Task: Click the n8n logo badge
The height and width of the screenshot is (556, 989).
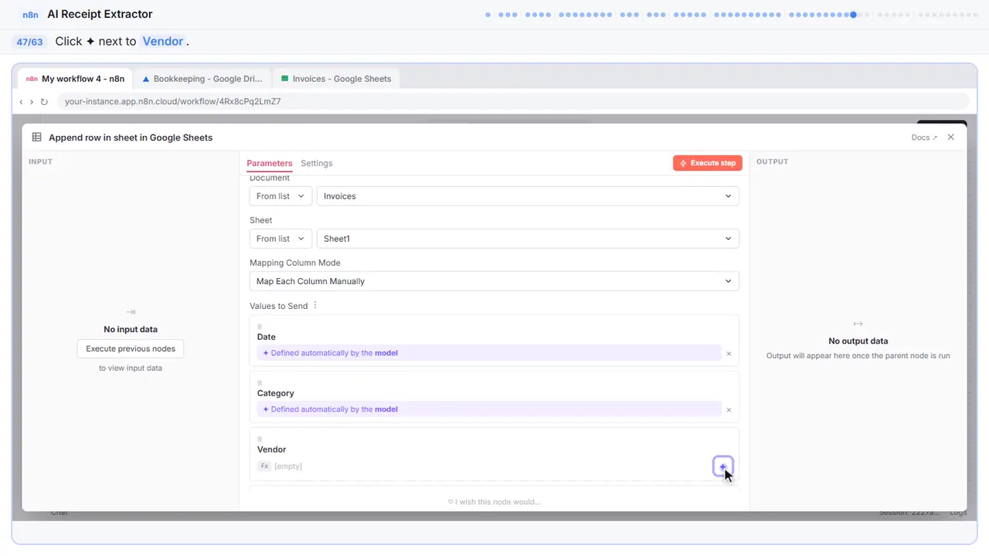Action: point(30,15)
